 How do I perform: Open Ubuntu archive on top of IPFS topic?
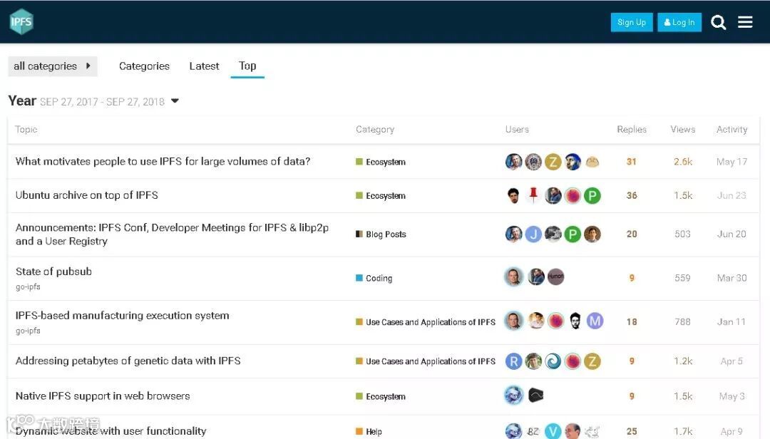[x=86, y=195]
